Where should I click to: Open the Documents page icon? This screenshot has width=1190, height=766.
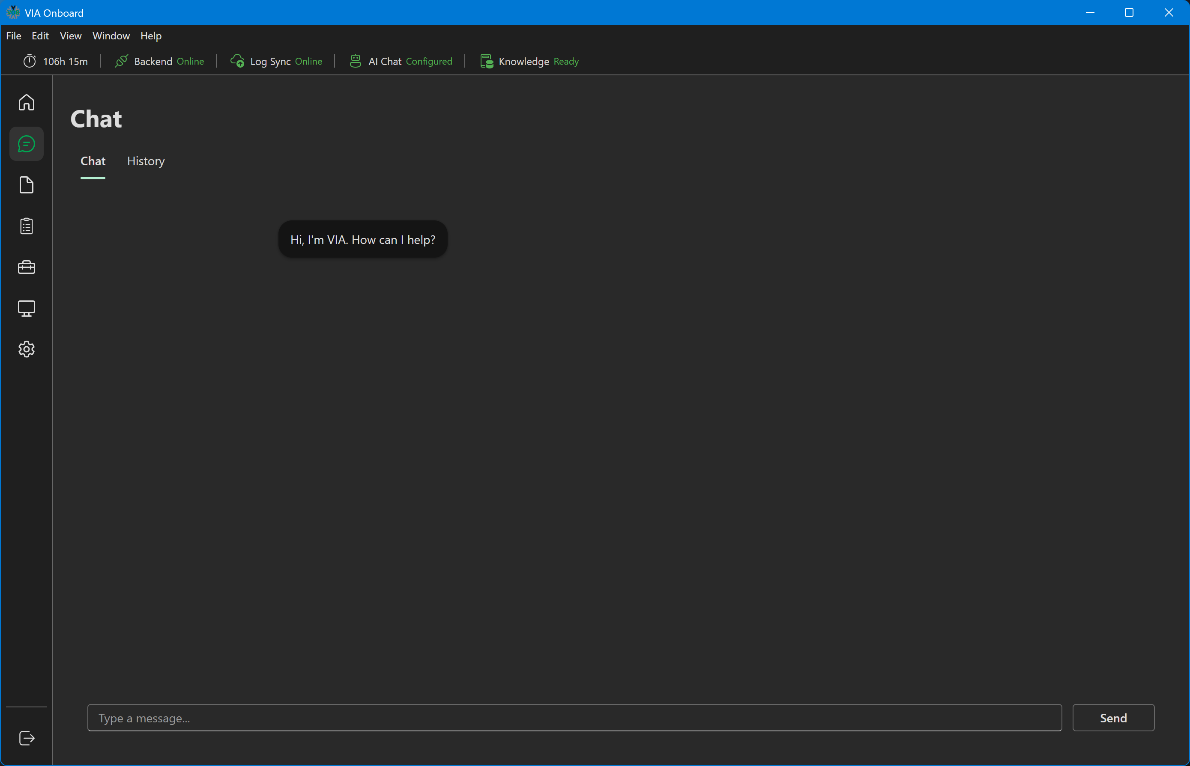(x=27, y=185)
